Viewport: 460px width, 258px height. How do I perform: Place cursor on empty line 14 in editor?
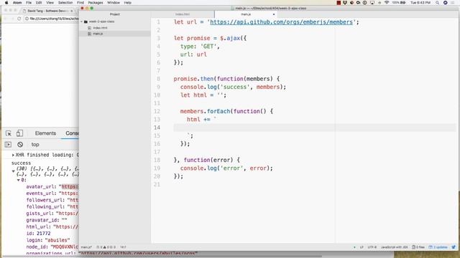[x=314, y=128]
